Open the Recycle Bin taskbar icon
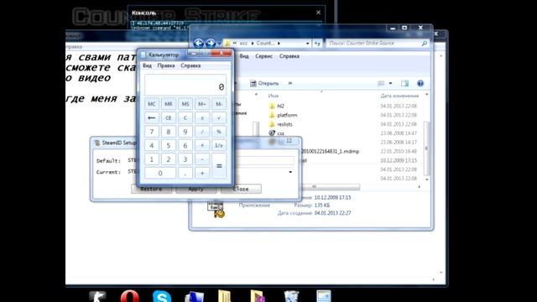This screenshot has width=537, height=302. 291,296
